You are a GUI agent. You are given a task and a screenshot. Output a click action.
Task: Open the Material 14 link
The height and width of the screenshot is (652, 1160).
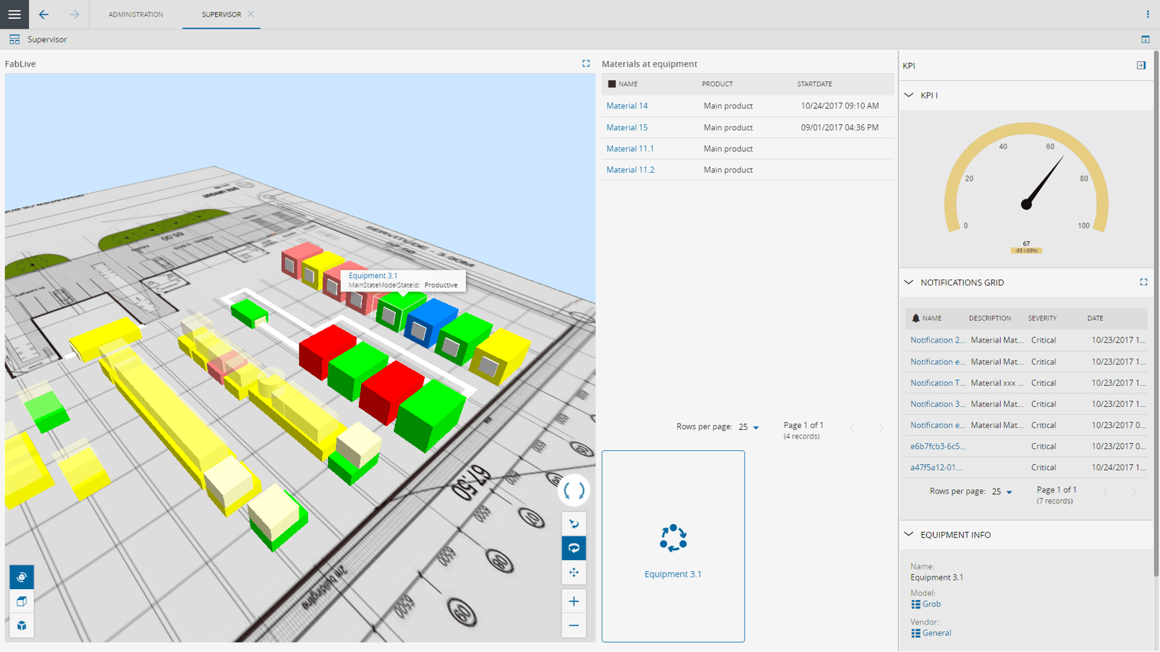point(627,106)
